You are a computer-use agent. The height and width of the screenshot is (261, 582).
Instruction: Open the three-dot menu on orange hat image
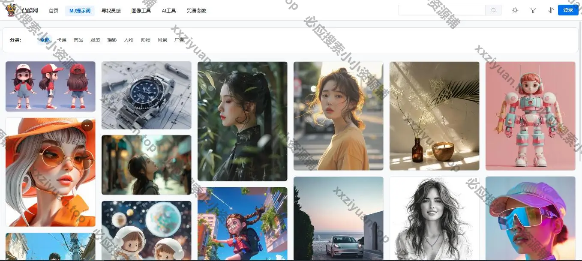(x=87, y=126)
